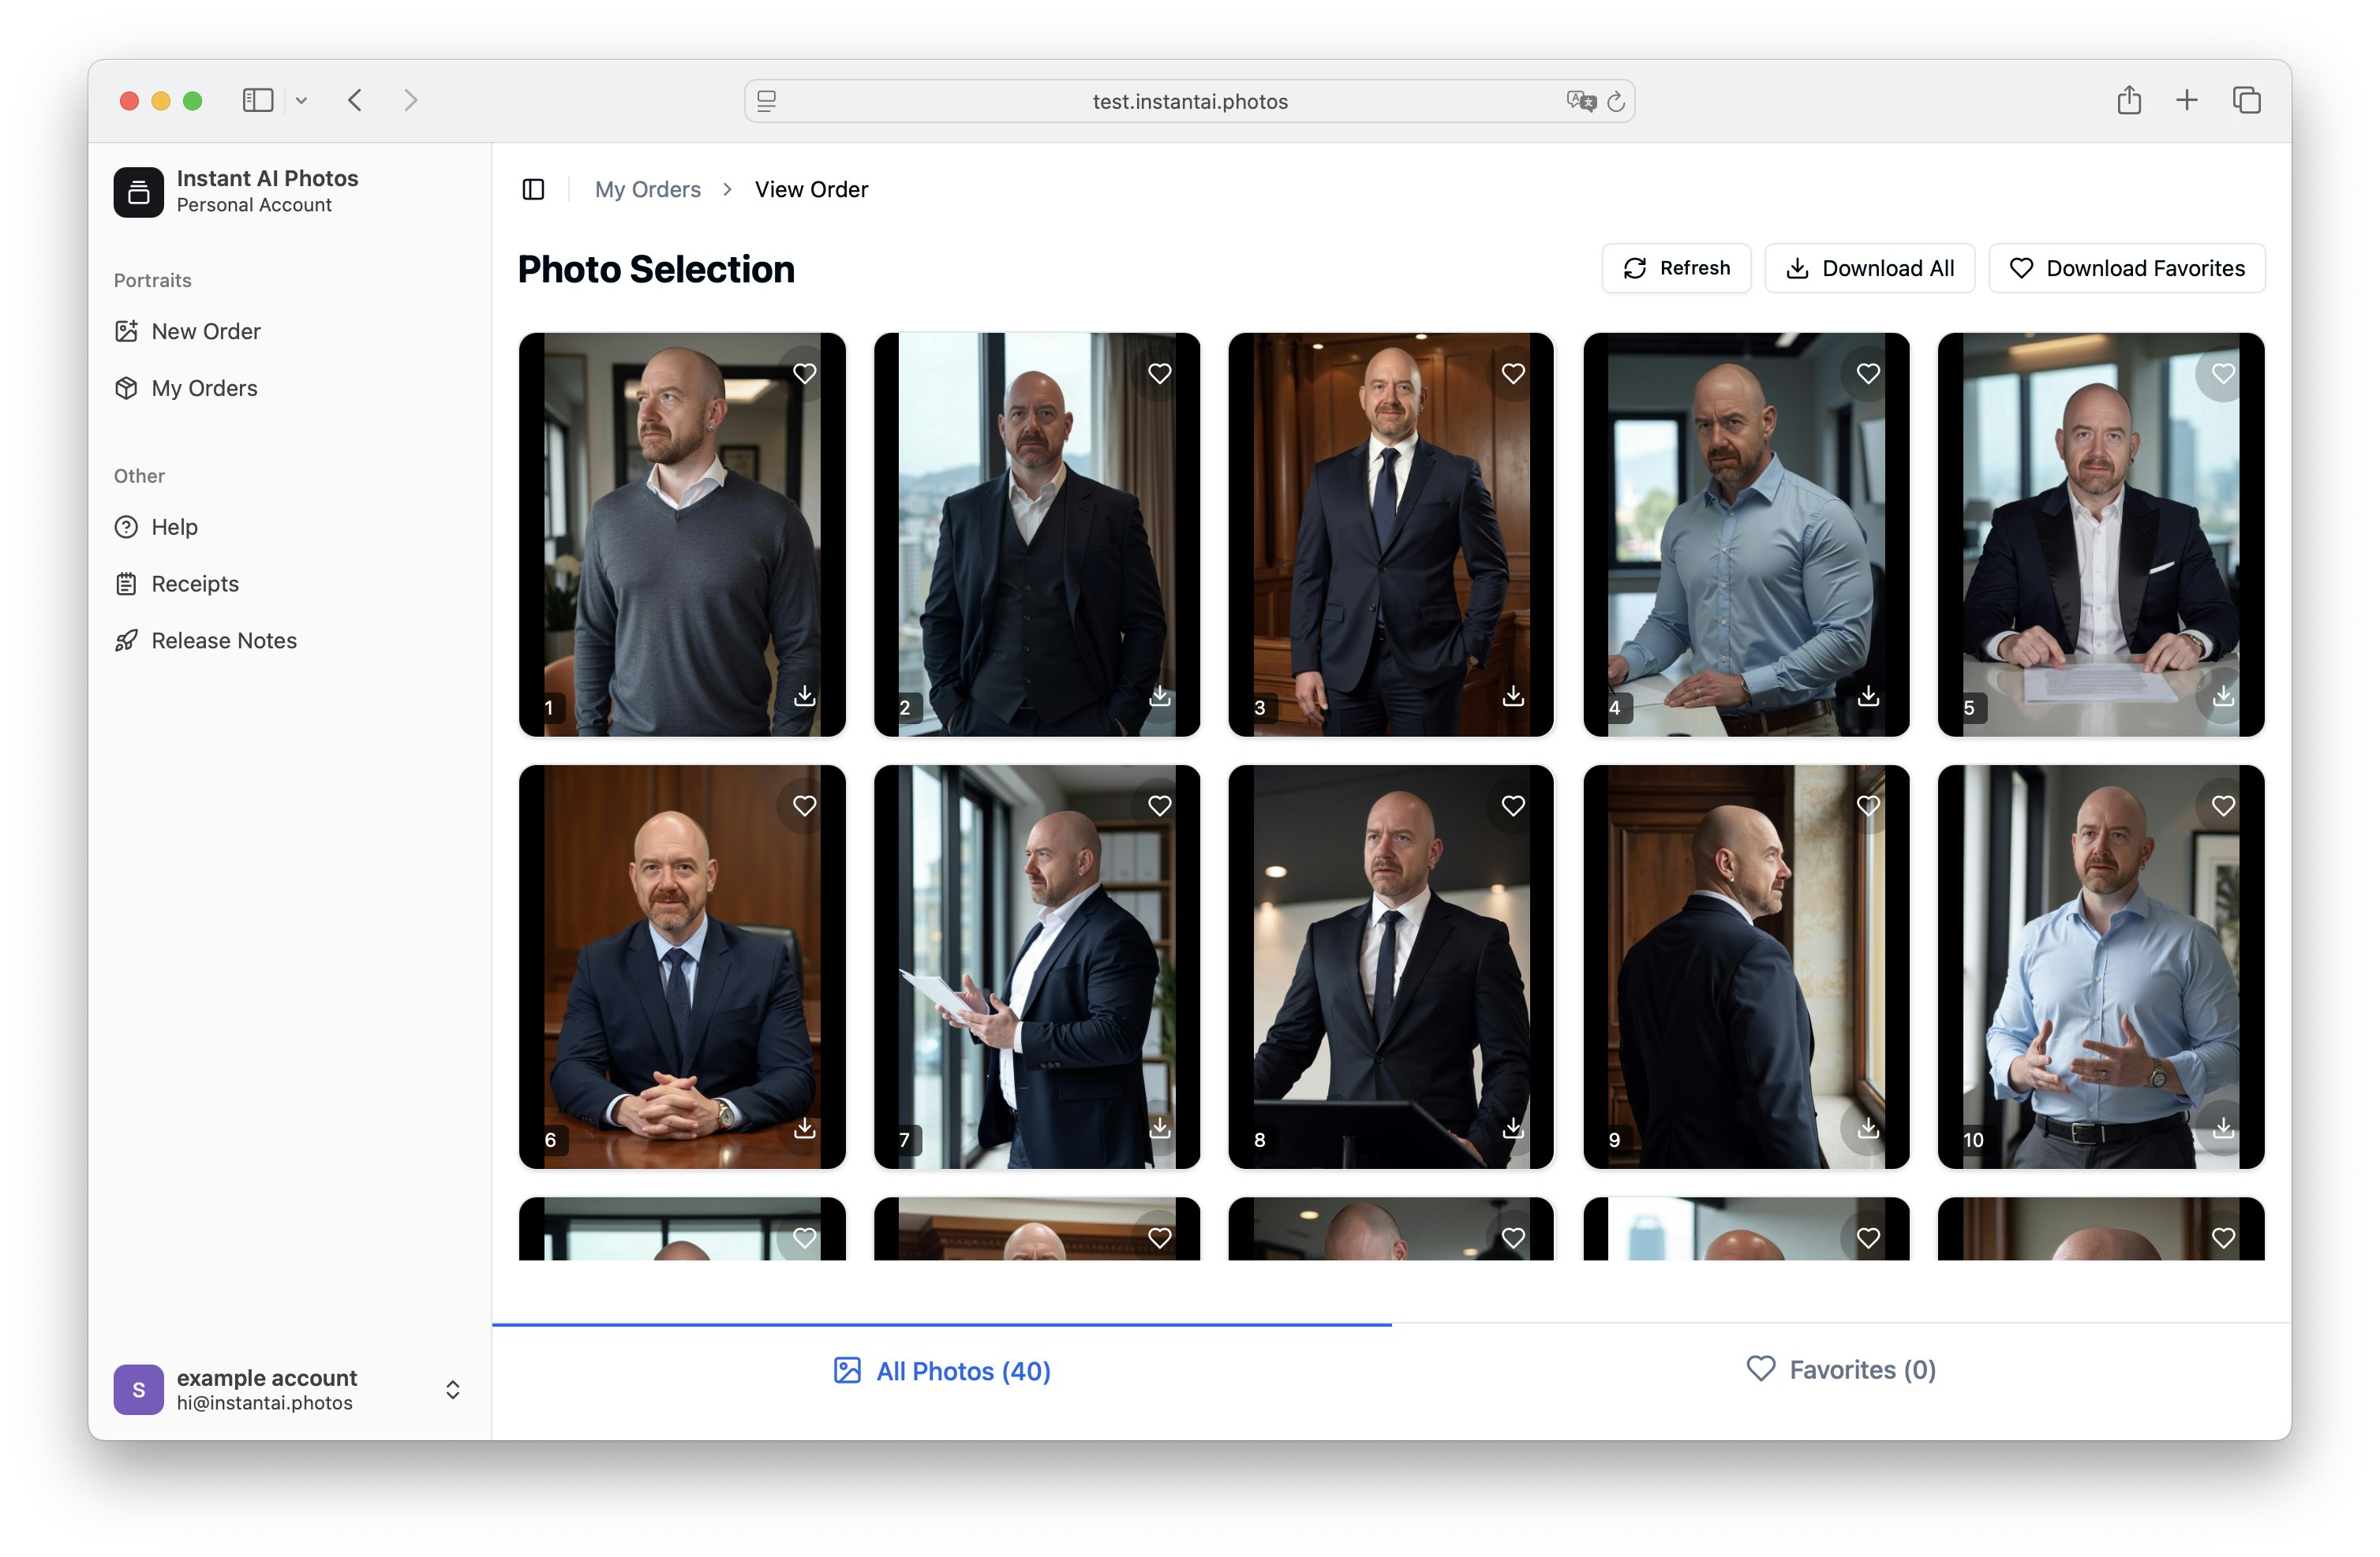Open Safari sidebar dropdown chevron
This screenshot has height=1557, width=2380.
click(x=301, y=101)
